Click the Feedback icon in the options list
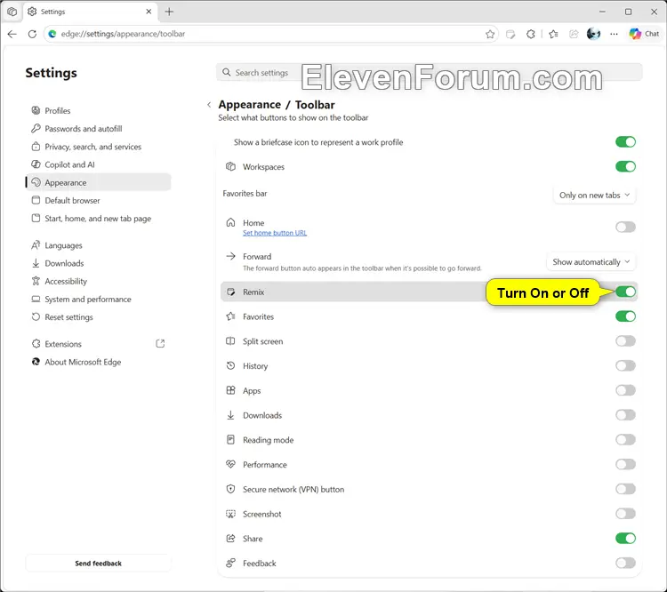Screen dimensions: 667x592 pyautogui.click(x=230, y=563)
